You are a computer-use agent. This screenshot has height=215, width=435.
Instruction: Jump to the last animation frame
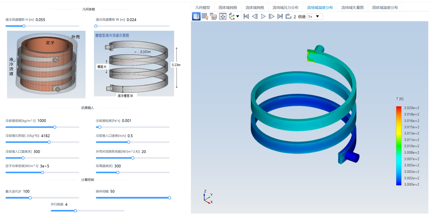(x=280, y=16)
